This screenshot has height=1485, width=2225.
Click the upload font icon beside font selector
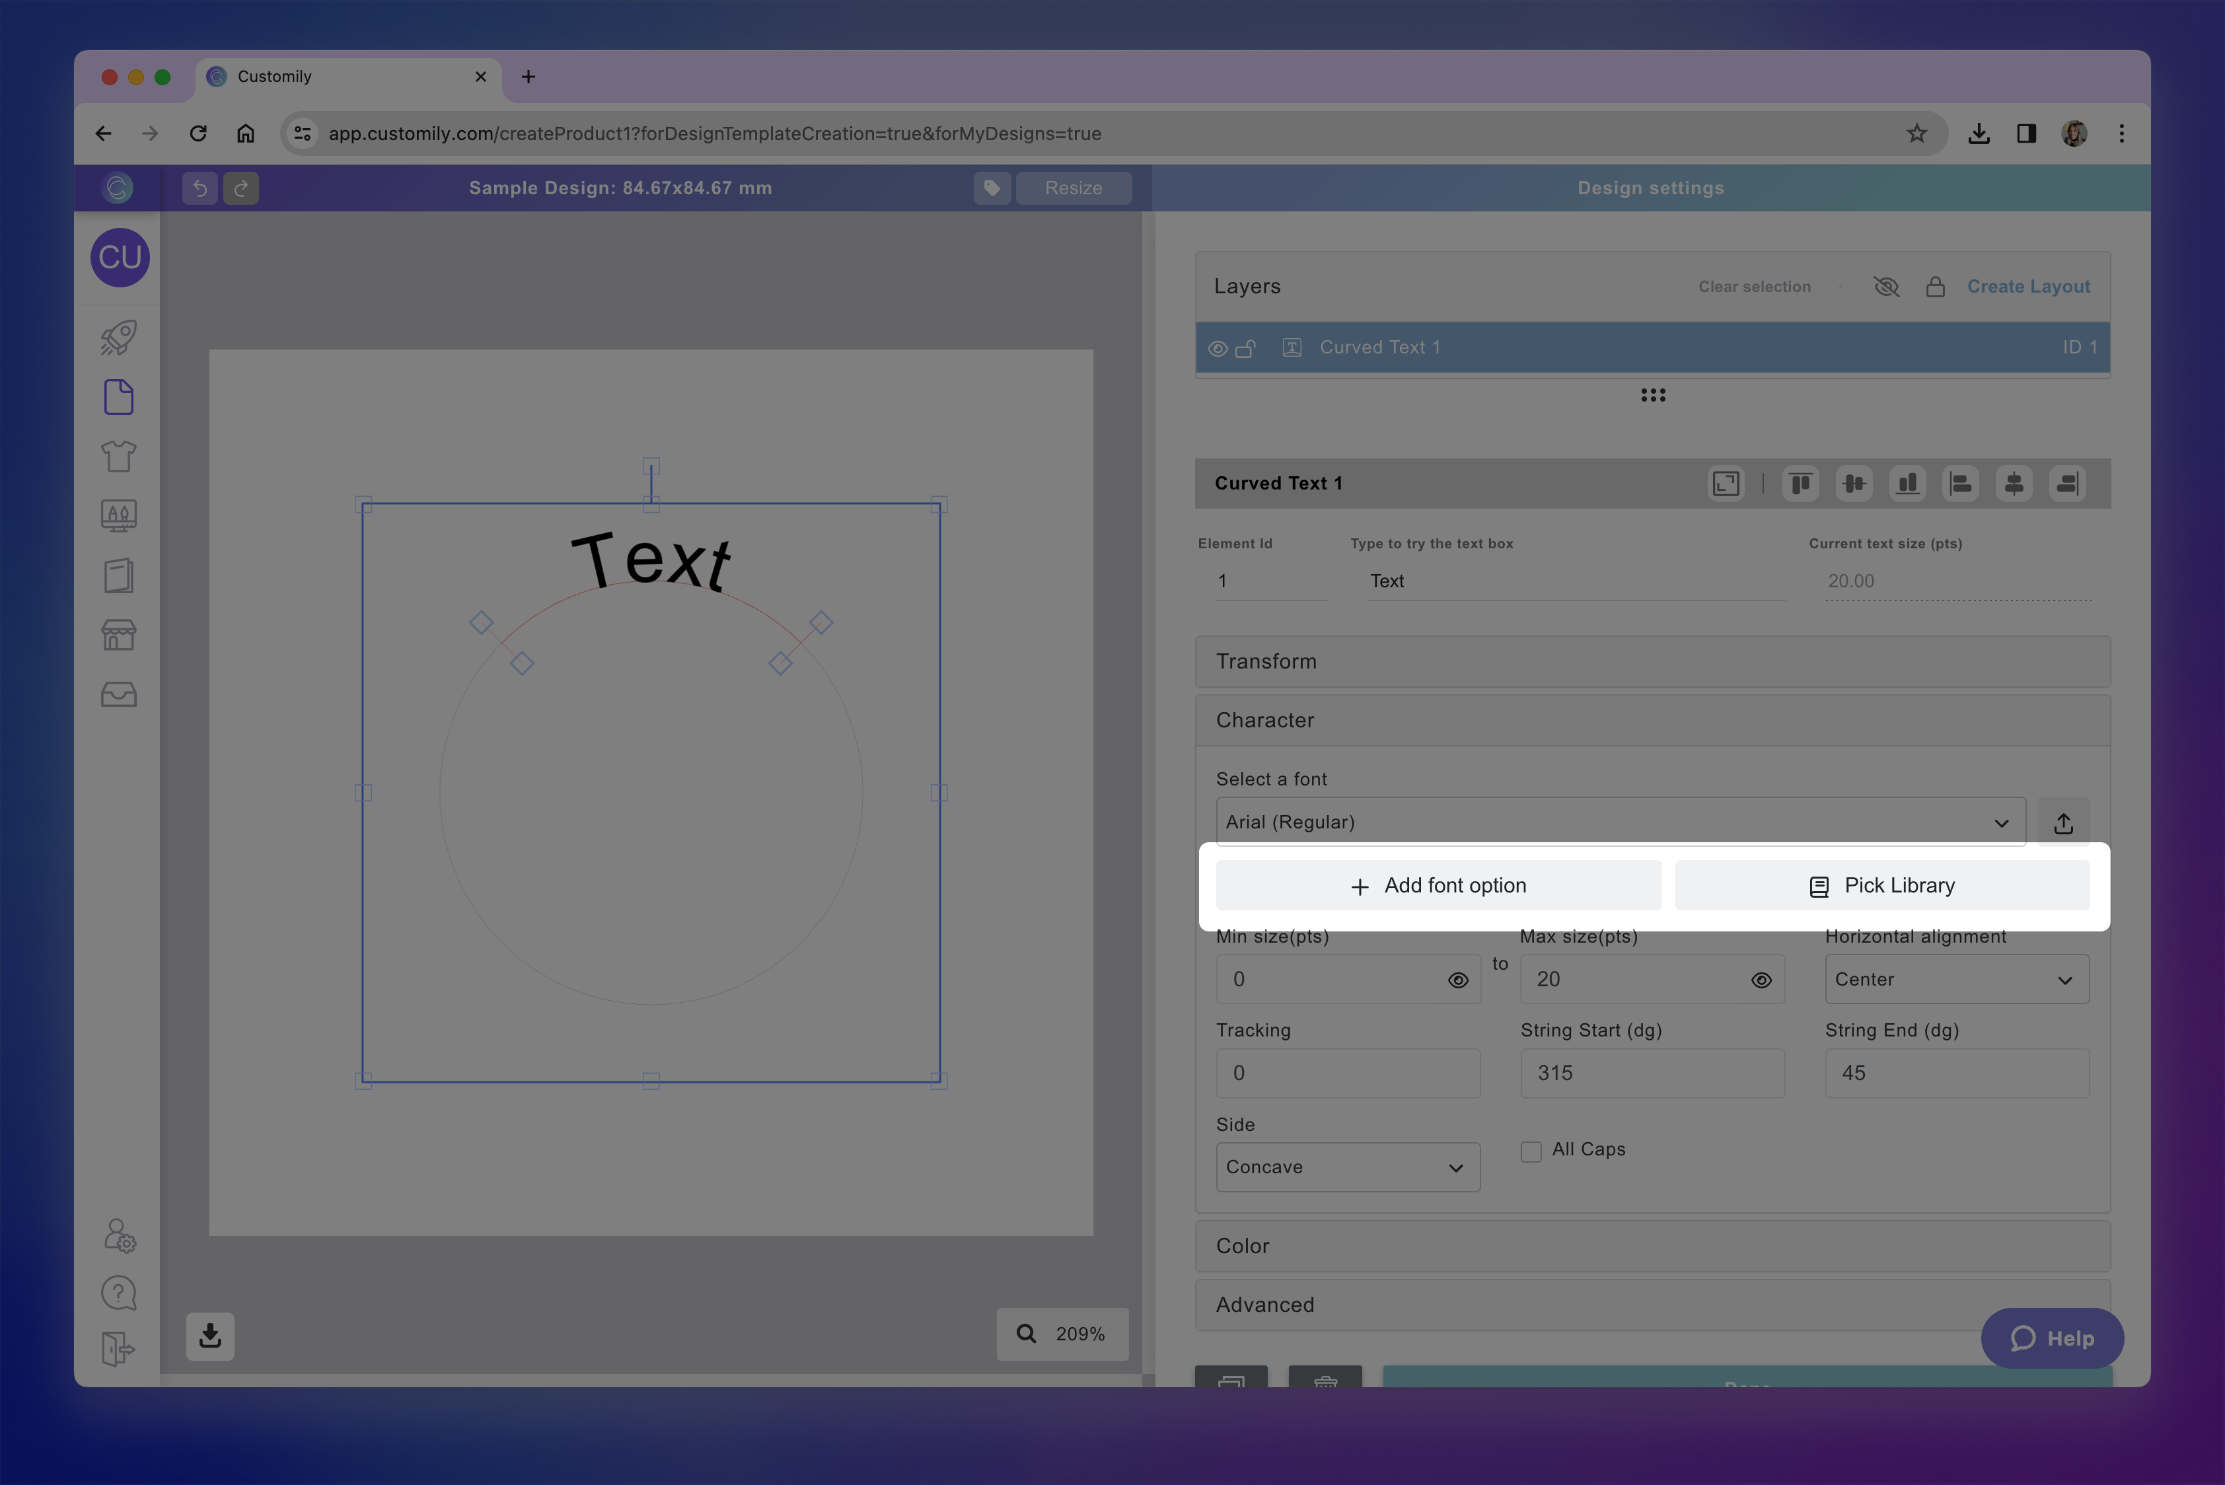click(x=2063, y=823)
